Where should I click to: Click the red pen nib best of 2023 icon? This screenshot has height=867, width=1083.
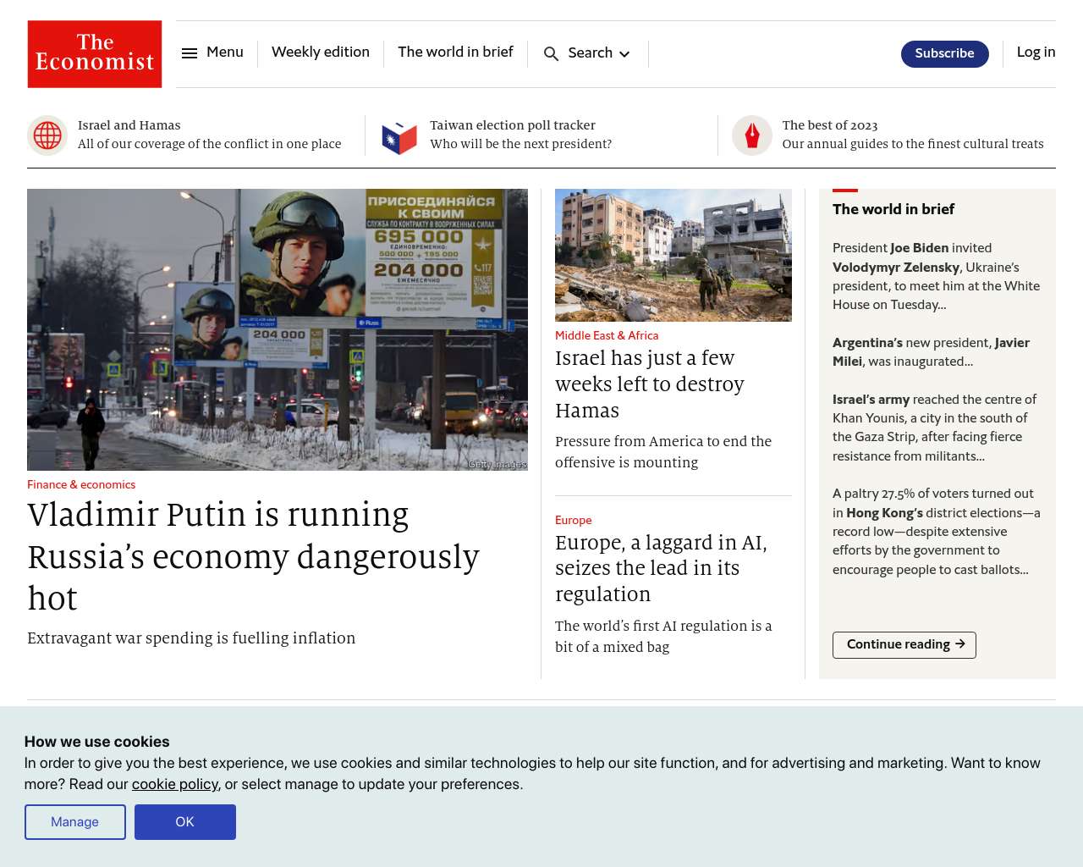(752, 135)
